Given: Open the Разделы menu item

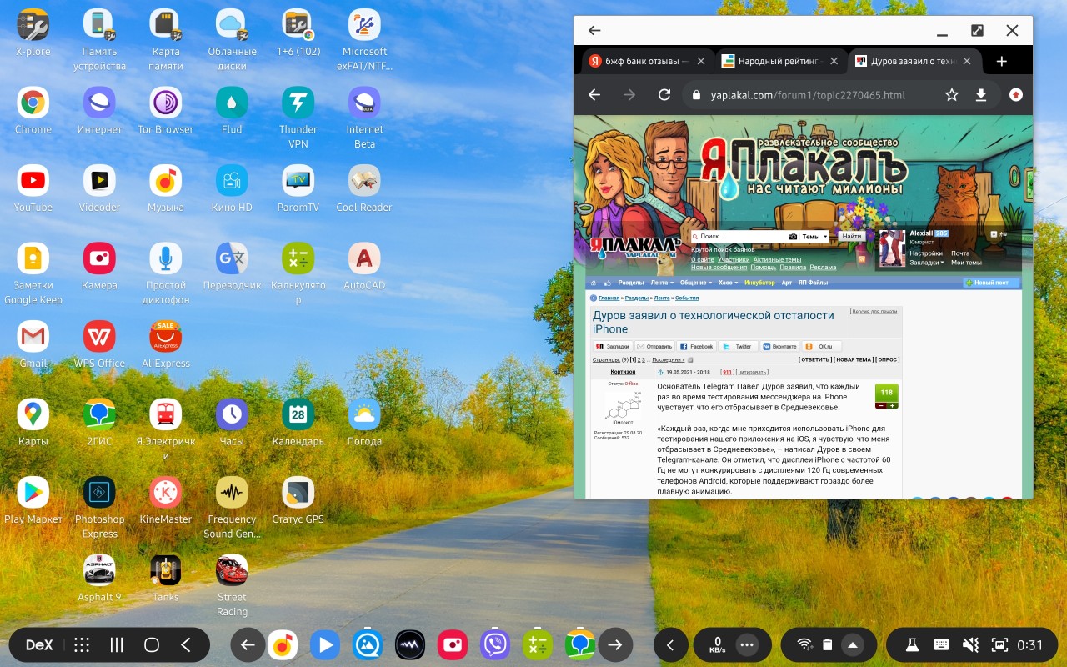Looking at the screenshot, I should (631, 283).
